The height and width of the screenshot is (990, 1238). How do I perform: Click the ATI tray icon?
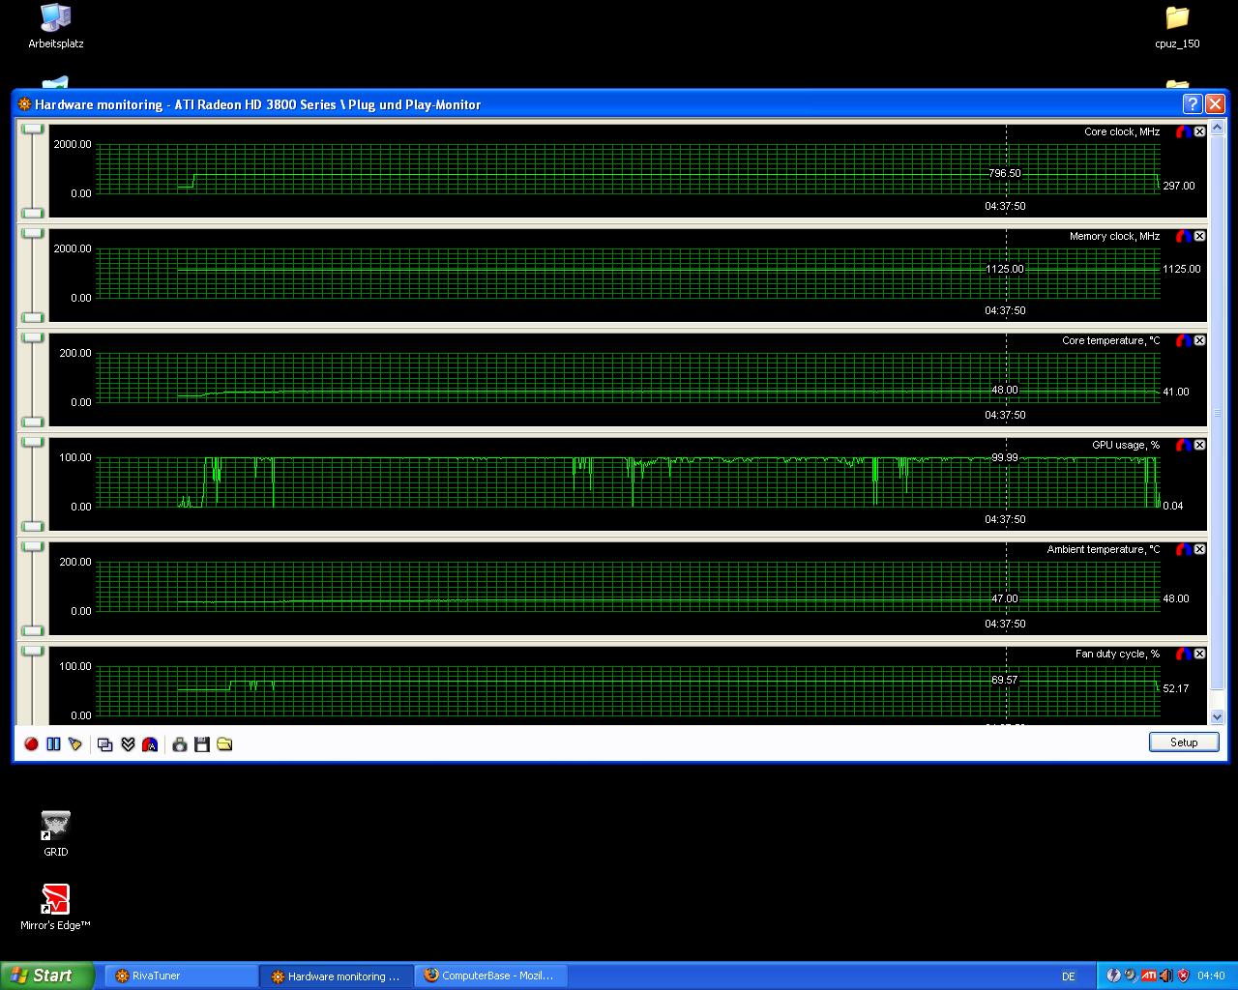[1148, 975]
